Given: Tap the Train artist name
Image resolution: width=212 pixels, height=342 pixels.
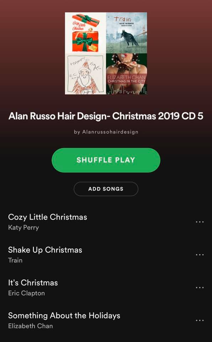Looking at the screenshot, I should click(15, 260).
